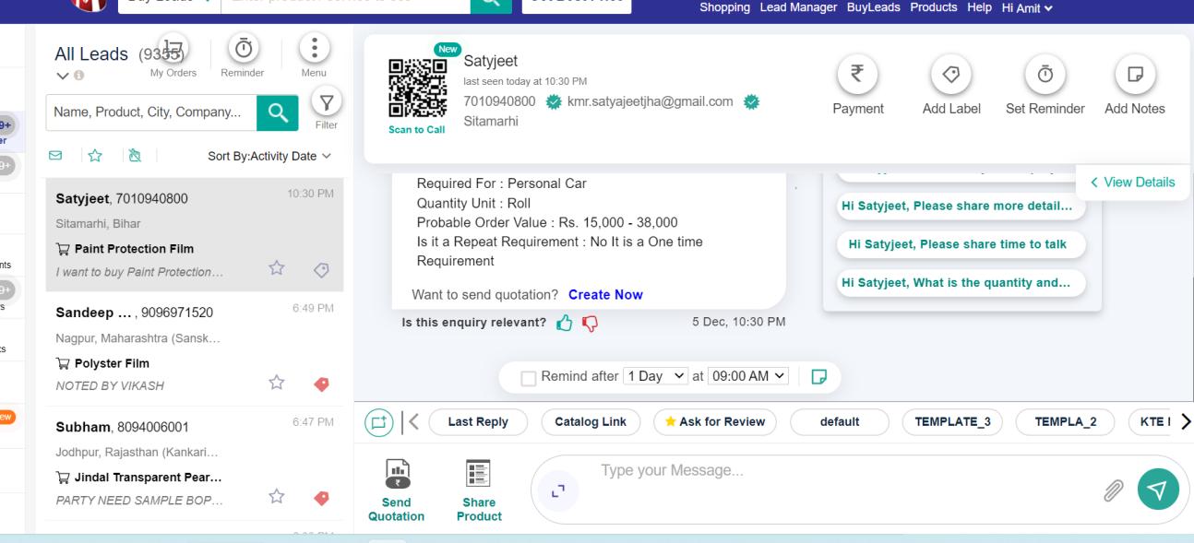Screen dimensions: 1194x543
Task: Open Lead Manager in top navigation
Action: point(798,7)
